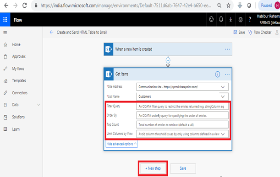Open Templates in left navigation
The image size is (280, 177).
tap(19, 80)
